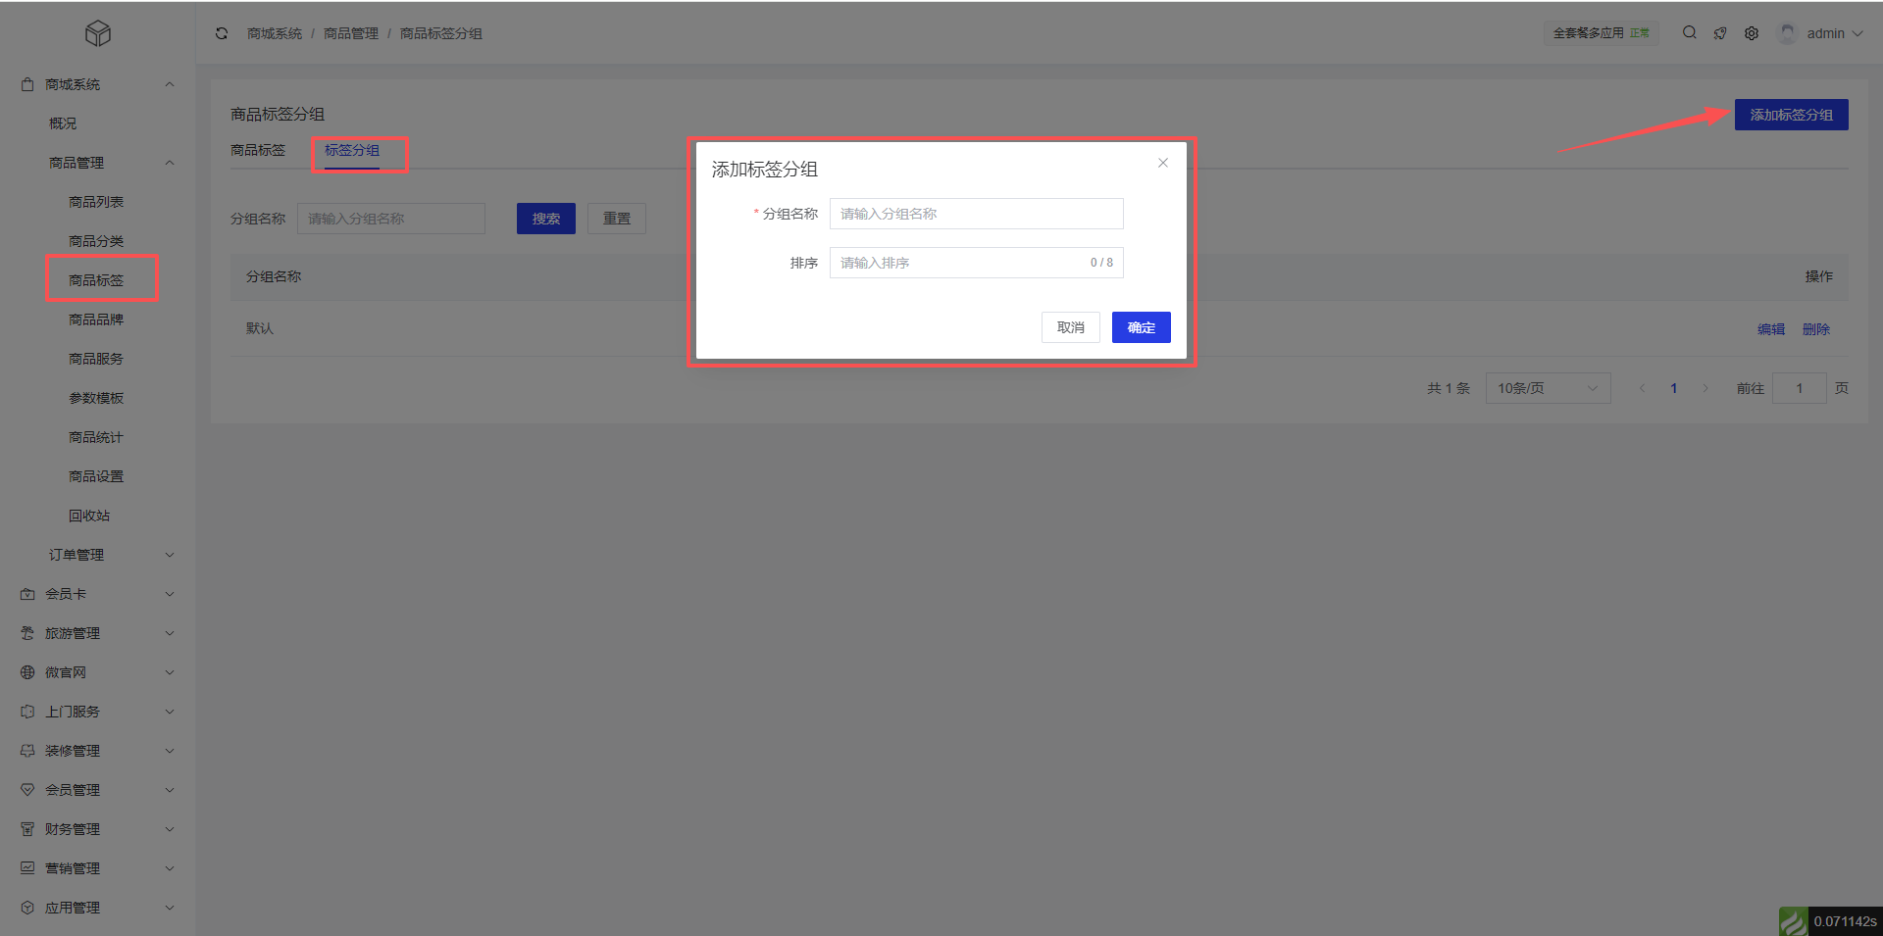Viewport: 1883px width, 936px height.
Task: Click the admin avatar image
Action: coord(1788,33)
